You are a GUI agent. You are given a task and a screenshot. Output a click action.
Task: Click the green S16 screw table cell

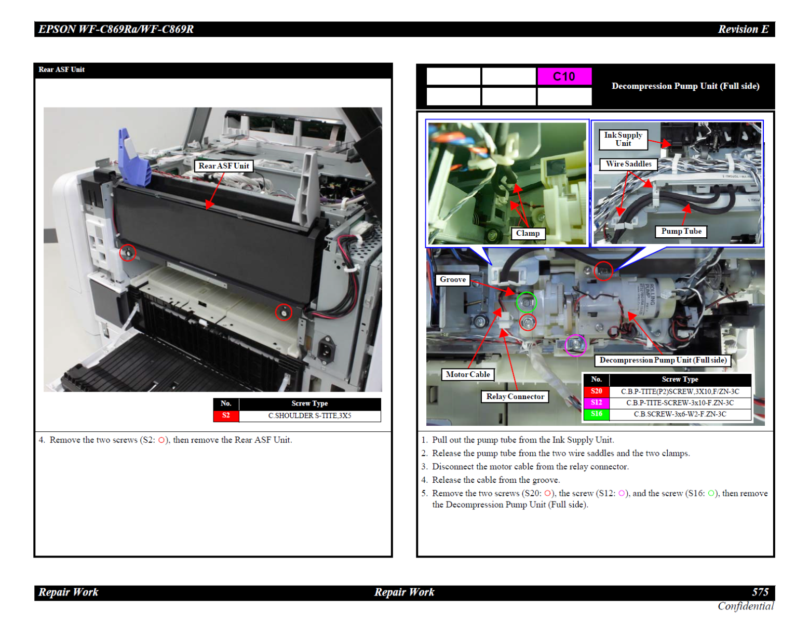pyautogui.click(x=596, y=414)
